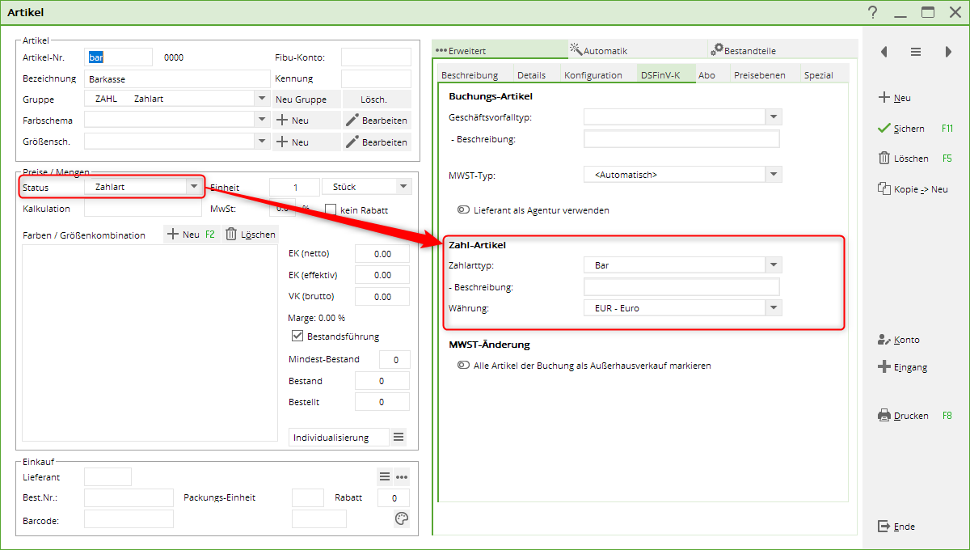Open the article list hamburger menu

click(x=916, y=52)
